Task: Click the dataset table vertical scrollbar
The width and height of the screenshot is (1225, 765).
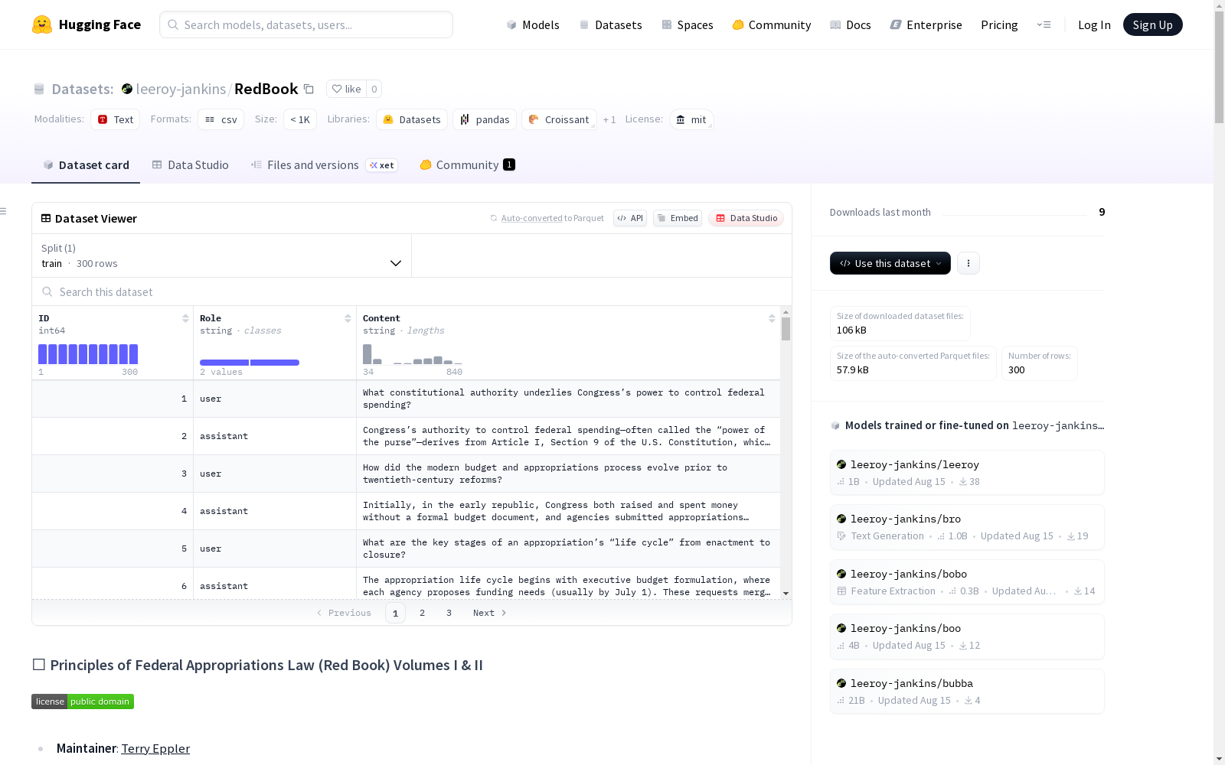Action: 786,329
